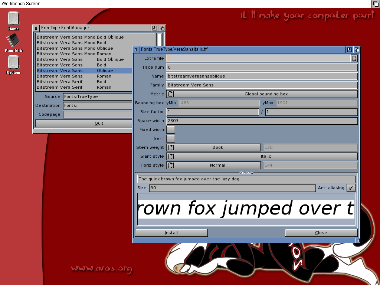This screenshot has width=380, height=285.
Task: Cycle the Metric option Global bounding box
Action: coord(262,94)
